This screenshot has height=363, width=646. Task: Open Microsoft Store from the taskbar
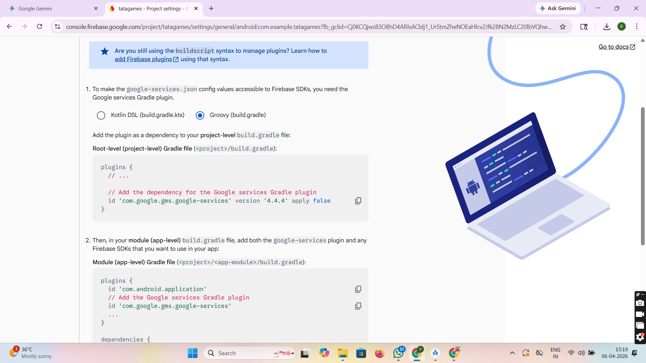point(361,353)
